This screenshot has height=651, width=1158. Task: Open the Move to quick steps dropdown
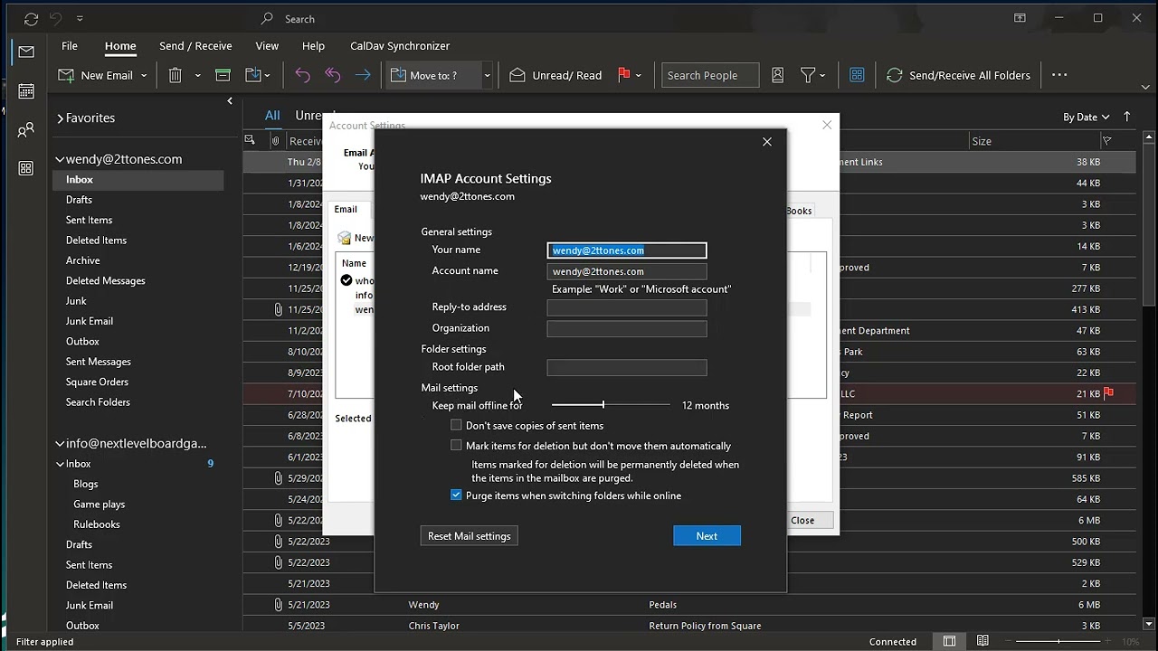[x=487, y=76]
